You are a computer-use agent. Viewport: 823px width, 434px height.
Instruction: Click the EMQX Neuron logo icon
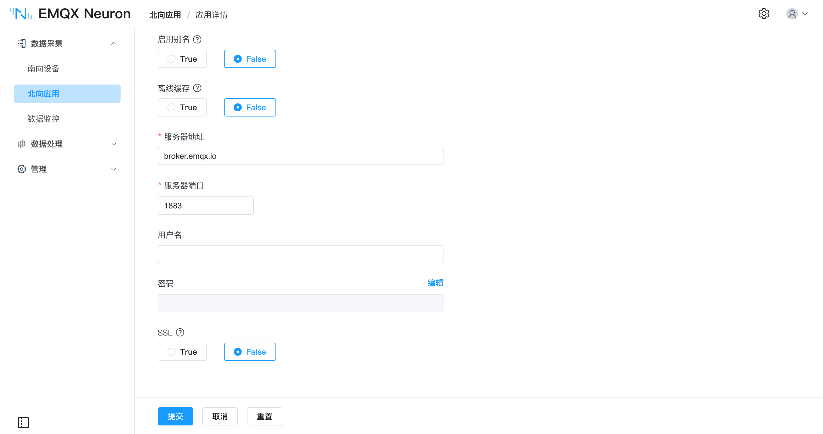tap(21, 14)
